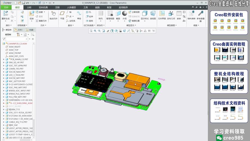The width and height of the screenshot is (250, 141).
Task: Click the Appearance (外观) sphere icon
Action: (125, 14)
